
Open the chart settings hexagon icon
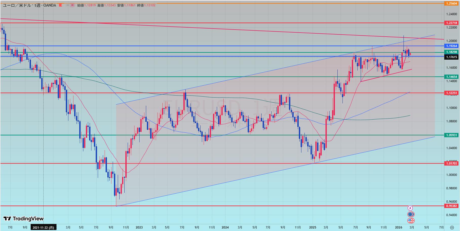tap(452, 227)
